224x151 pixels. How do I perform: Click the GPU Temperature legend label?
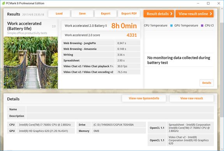[186, 25]
